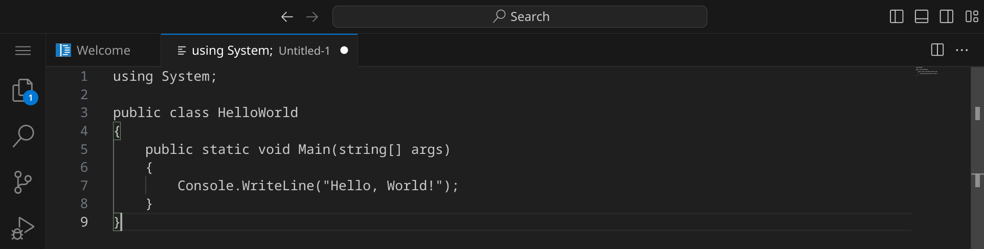Open the Explorer view in activity bar
Viewport: 984px width, 249px height.
(23, 91)
